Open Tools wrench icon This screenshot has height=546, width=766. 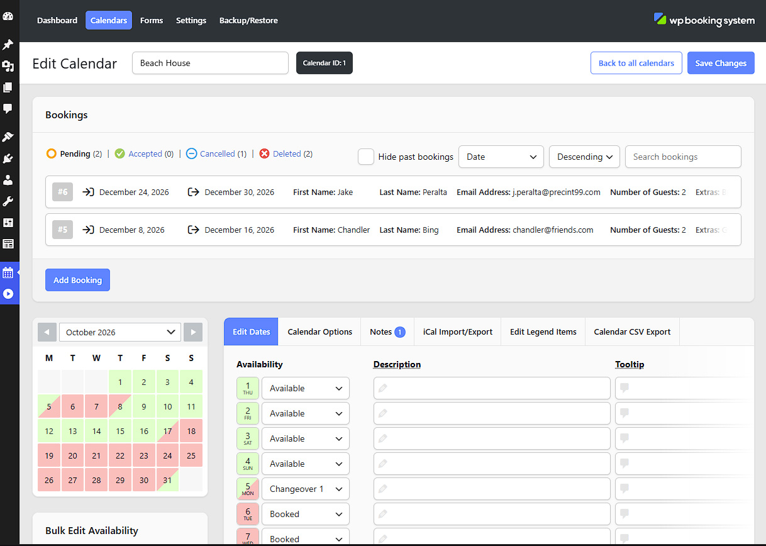tap(8, 201)
